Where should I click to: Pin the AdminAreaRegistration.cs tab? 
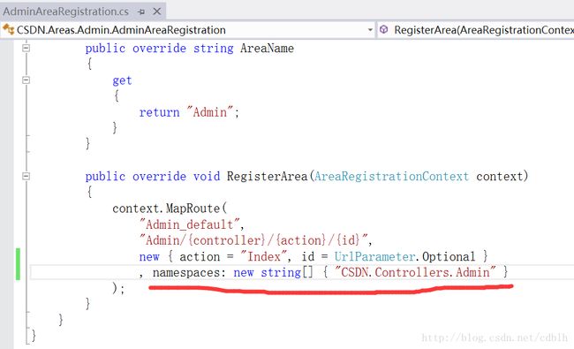(x=141, y=11)
